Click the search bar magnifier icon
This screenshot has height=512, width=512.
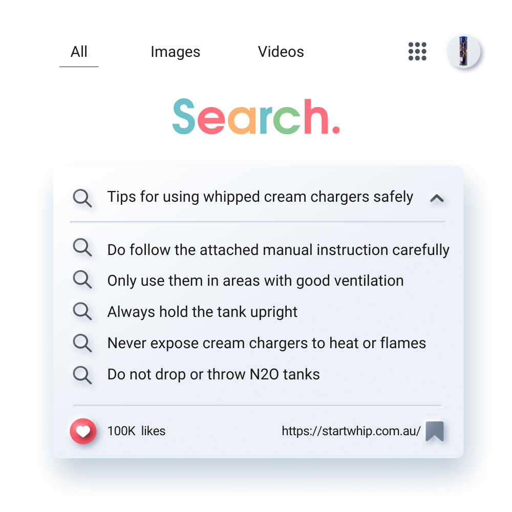pos(82,198)
